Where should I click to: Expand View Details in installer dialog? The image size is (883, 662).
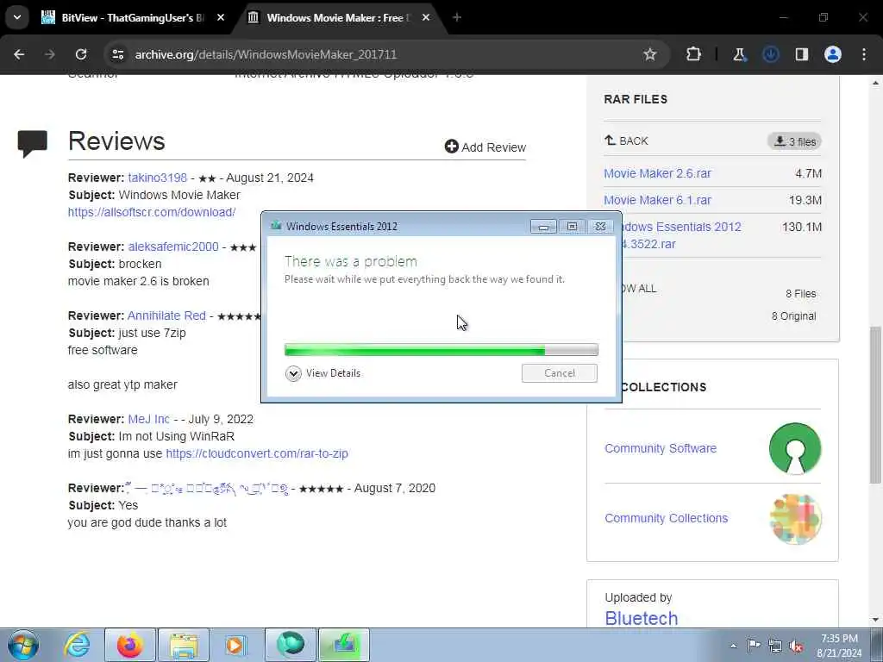point(323,373)
